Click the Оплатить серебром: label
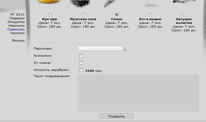 pos(51,70)
